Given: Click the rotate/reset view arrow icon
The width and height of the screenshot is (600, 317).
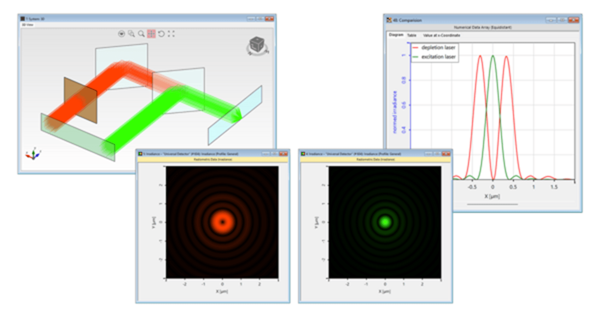Looking at the screenshot, I should [161, 34].
